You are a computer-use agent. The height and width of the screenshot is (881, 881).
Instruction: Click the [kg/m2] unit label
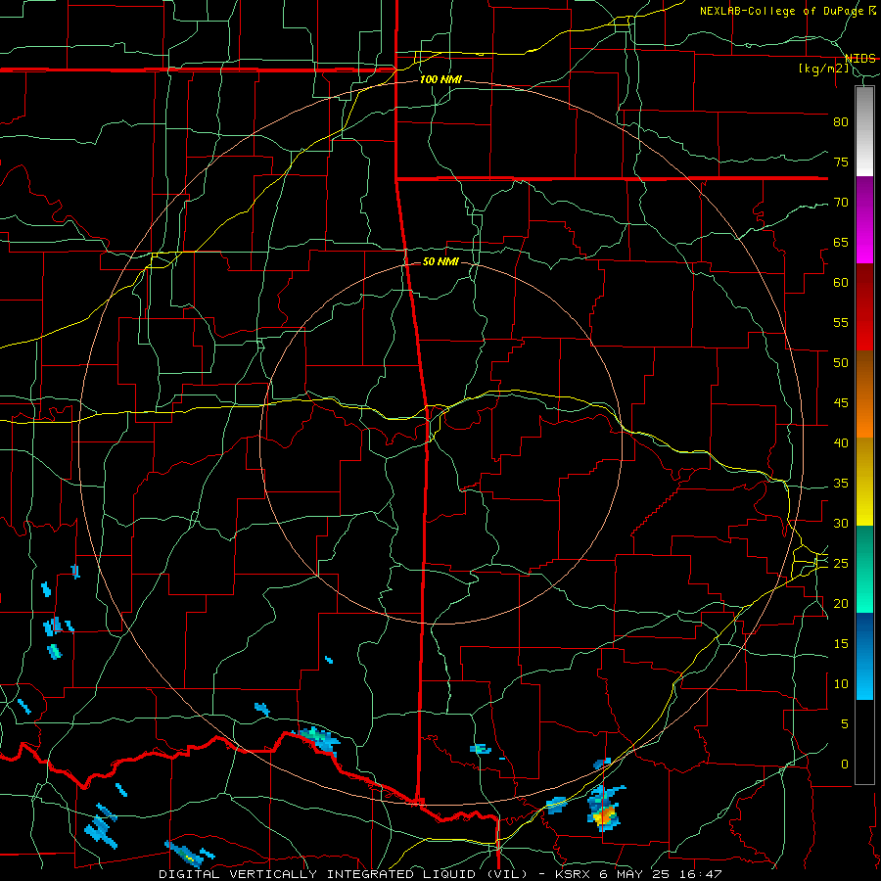[x=824, y=69]
